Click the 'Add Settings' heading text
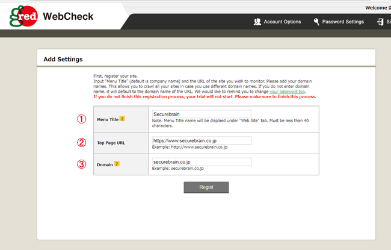Screen dimensions: 391x250 point(63,59)
